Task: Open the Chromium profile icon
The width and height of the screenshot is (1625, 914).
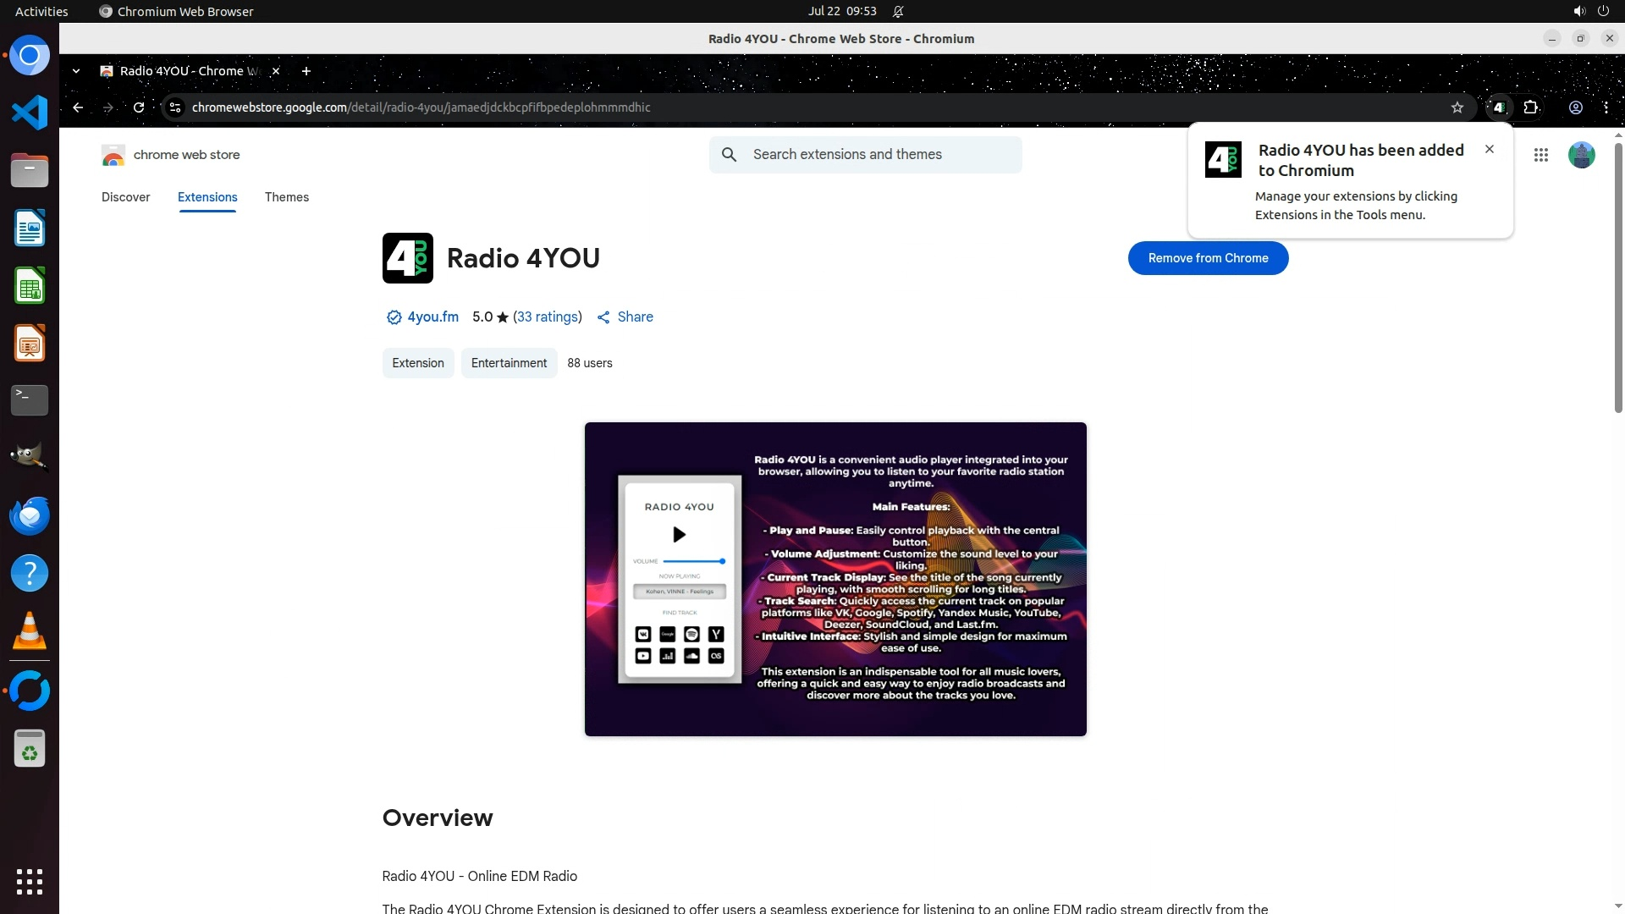Action: 1575,107
